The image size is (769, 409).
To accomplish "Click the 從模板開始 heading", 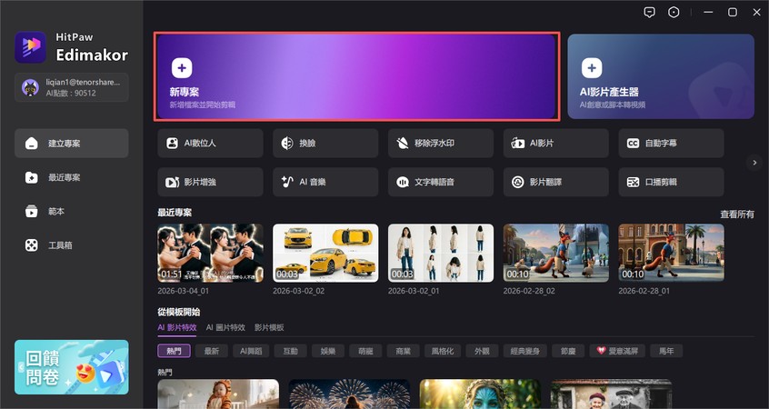I will pyautogui.click(x=178, y=312).
